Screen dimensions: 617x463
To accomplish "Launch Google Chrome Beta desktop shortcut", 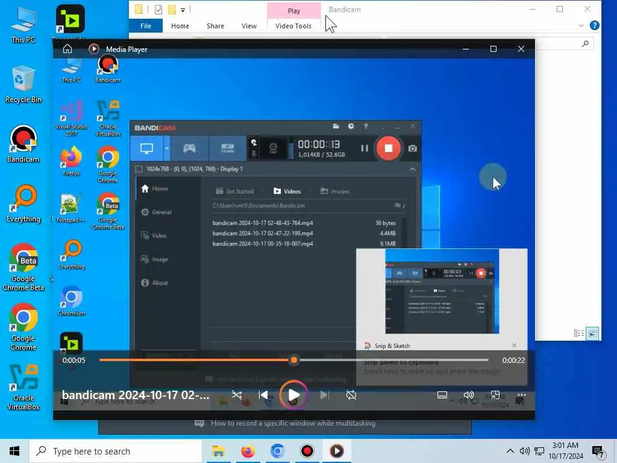I will [x=23, y=268].
